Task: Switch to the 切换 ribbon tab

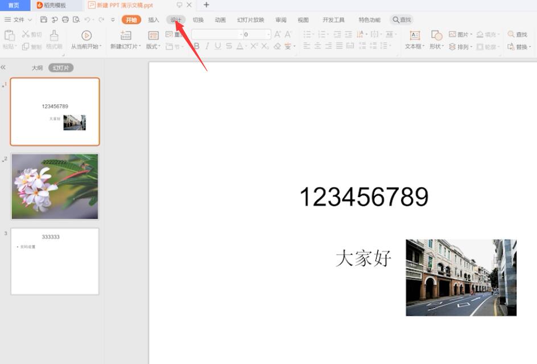Action: click(198, 20)
